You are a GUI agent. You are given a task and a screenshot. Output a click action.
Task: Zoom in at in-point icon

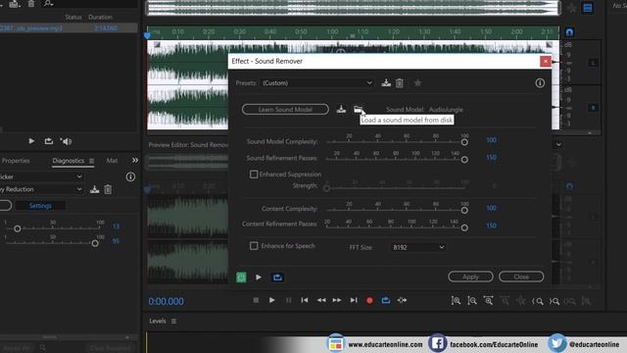pyautogui.click(x=538, y=301)
